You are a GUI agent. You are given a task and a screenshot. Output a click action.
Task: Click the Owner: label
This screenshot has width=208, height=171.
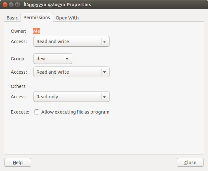(19, 31)
